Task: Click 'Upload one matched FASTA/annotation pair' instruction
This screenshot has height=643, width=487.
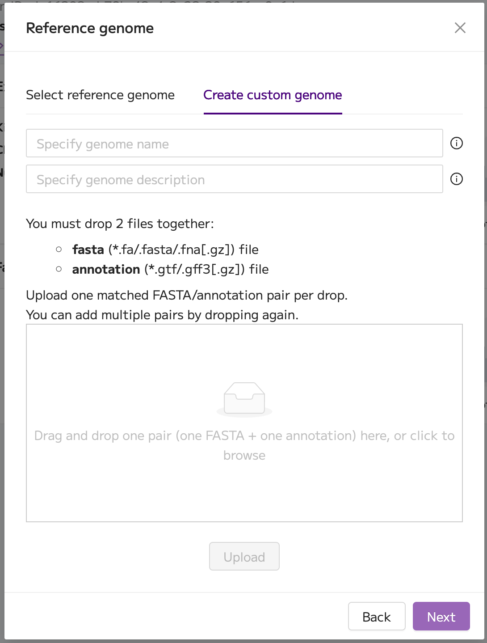Action: pyautogui.click(x=187, y=295)
